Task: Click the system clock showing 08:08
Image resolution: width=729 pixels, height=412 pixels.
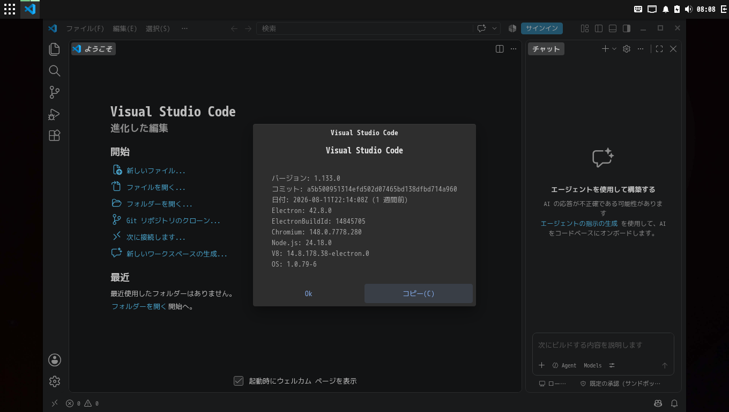Action: point(706,9)
